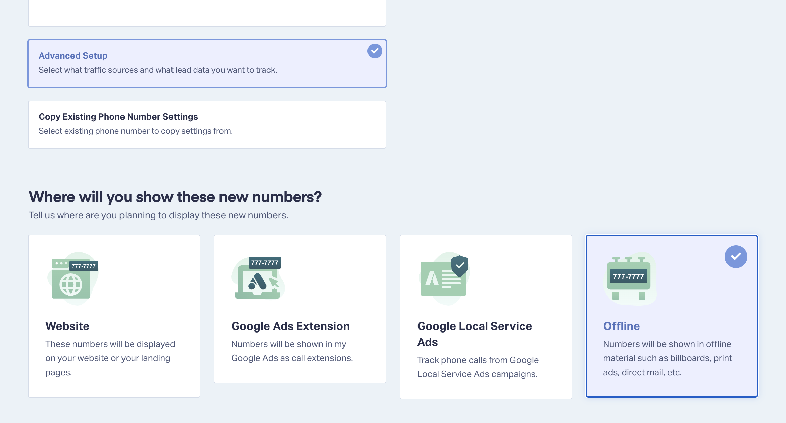Click 'Select what traffic sources' description text
The image size is (786, 423).
point(158,70)
